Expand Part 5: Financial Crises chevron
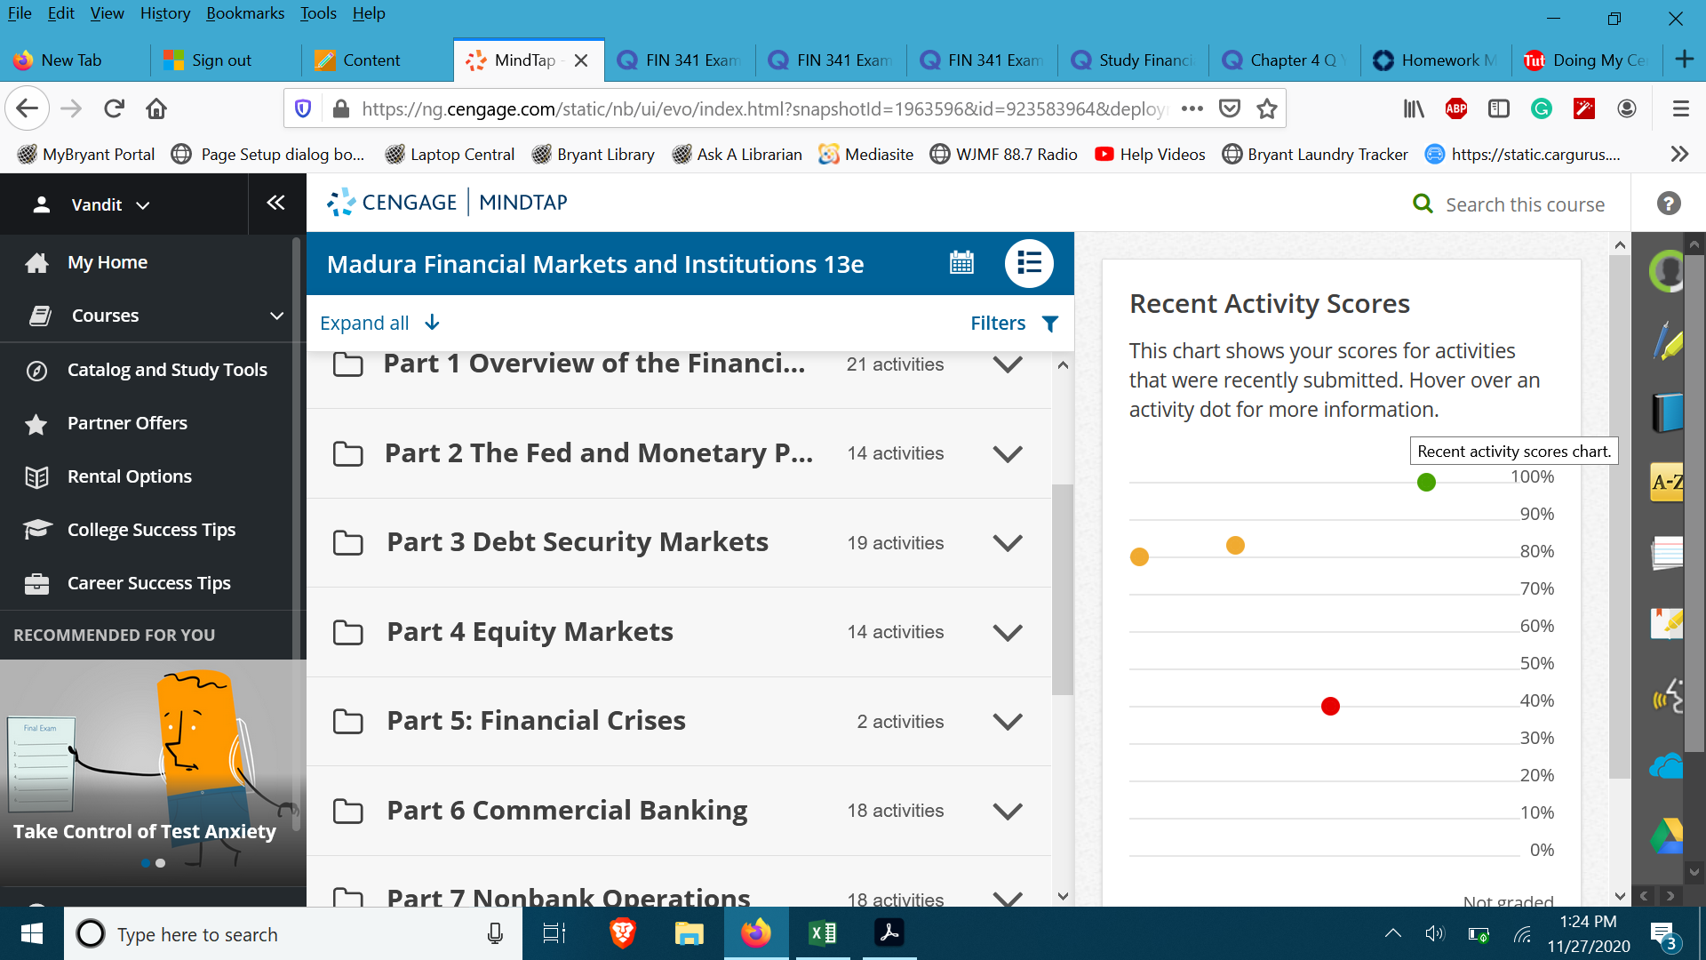1706x960 pixels. (1008, 722)
